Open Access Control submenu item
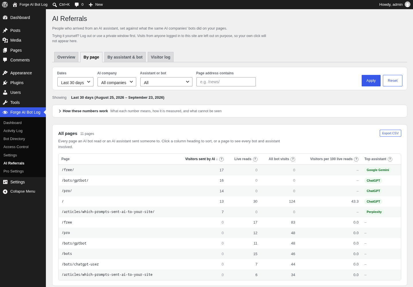Screen dimensions: 413x287 pyautogui.click(x=16, y=147)
